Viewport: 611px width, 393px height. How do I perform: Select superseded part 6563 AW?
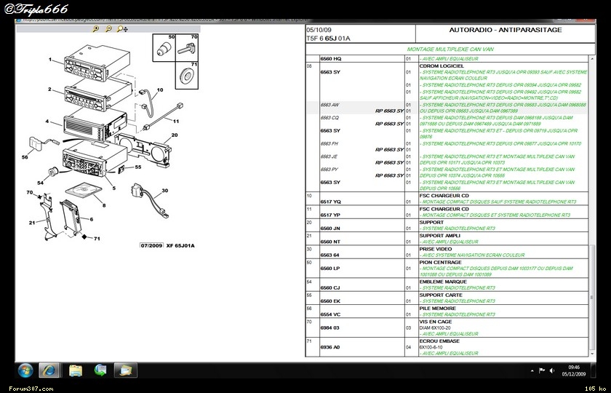(x=330, y=105)
